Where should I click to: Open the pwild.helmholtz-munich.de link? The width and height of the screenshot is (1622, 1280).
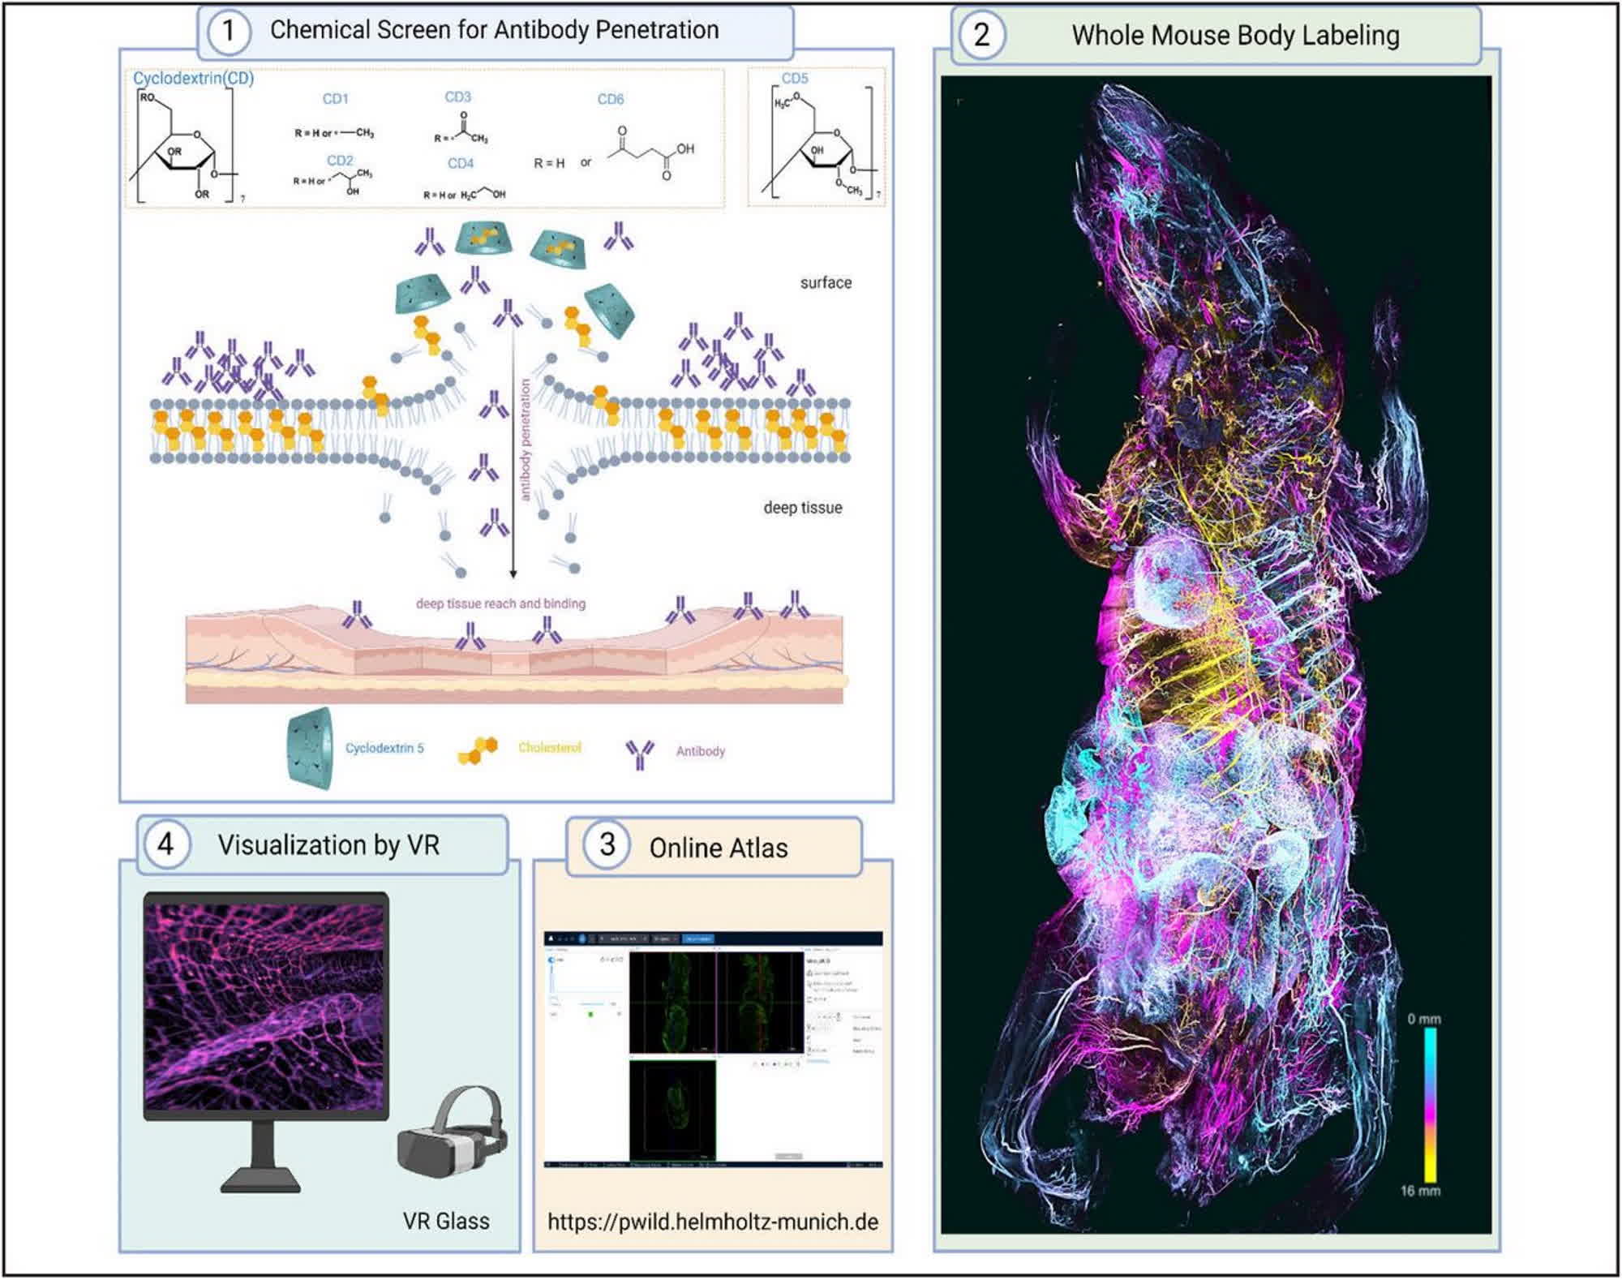click(x=712, y=1222)
